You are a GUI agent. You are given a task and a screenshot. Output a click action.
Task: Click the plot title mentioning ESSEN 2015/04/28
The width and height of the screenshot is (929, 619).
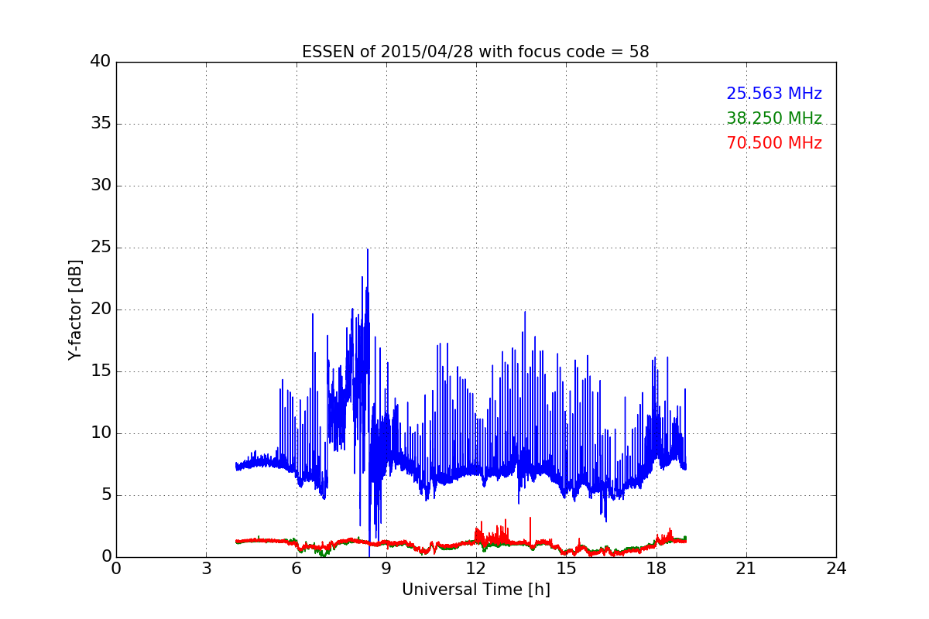[475, 52]
